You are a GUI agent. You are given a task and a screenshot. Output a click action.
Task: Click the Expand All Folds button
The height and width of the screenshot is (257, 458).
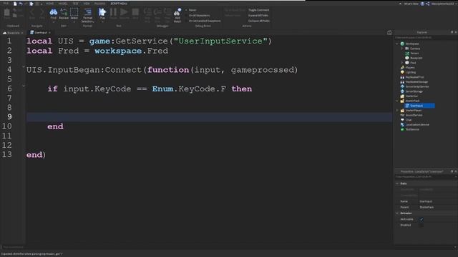coord(258,16)
